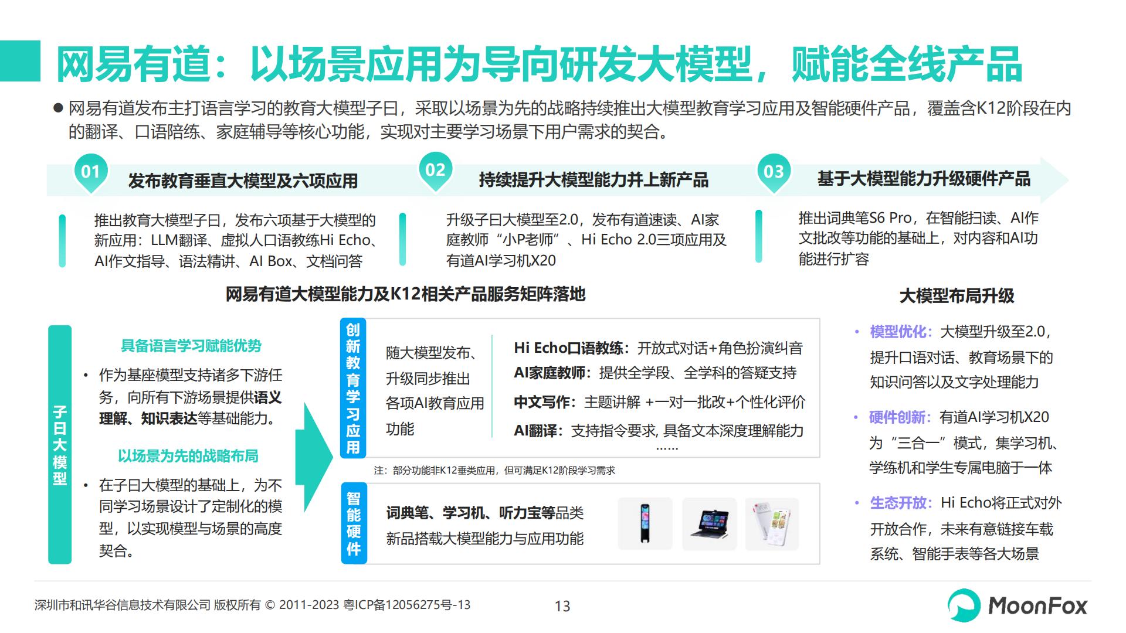
Task: Click the 智能硬件 vertical label
Action: point(353,523)
